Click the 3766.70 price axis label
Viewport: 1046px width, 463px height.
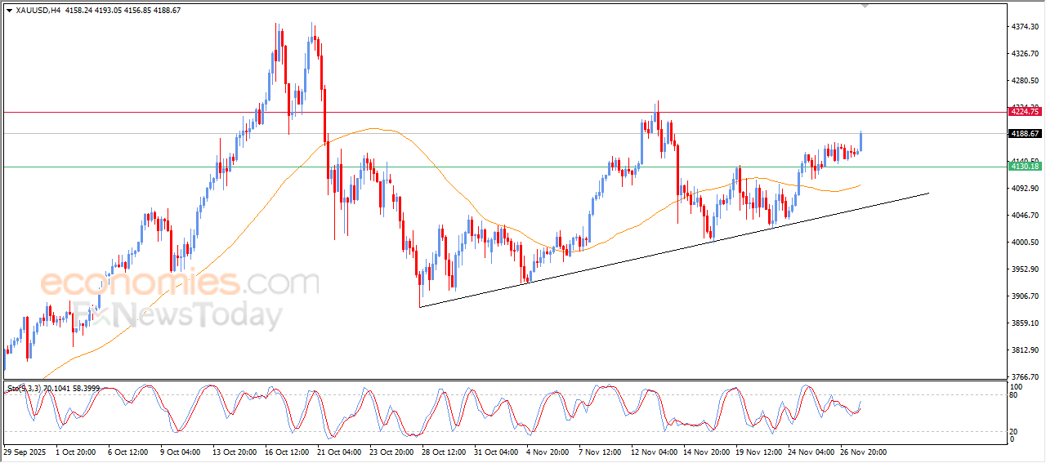(x=1025, y=377)
